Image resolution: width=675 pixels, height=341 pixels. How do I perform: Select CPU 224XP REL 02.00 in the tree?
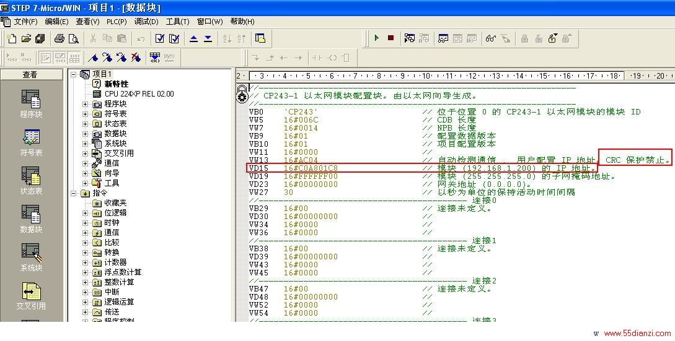point(139,93)
